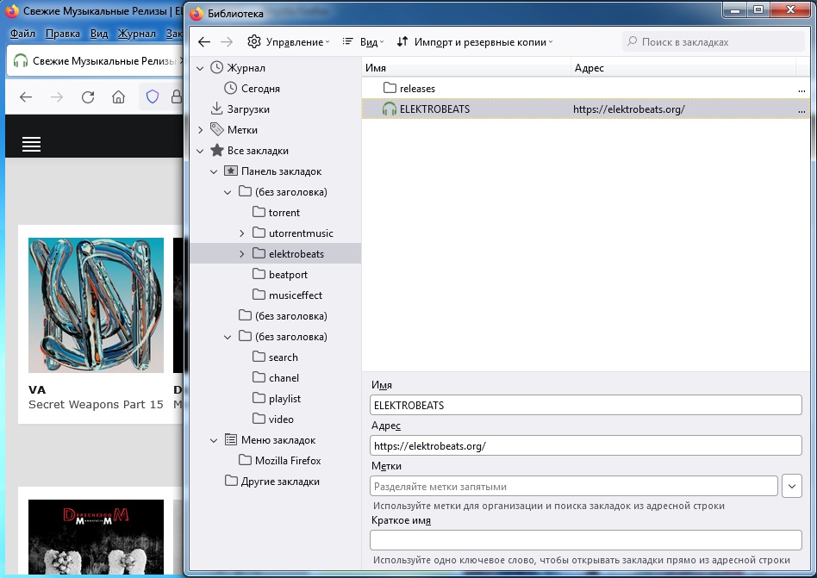
Task: Expand the tags dropdown next to Метки field
Action: [x=792, y=486]
